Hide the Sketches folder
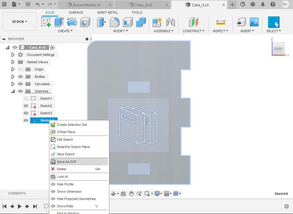The width and height of the screenshot is (293, 214). pos(20,91)
